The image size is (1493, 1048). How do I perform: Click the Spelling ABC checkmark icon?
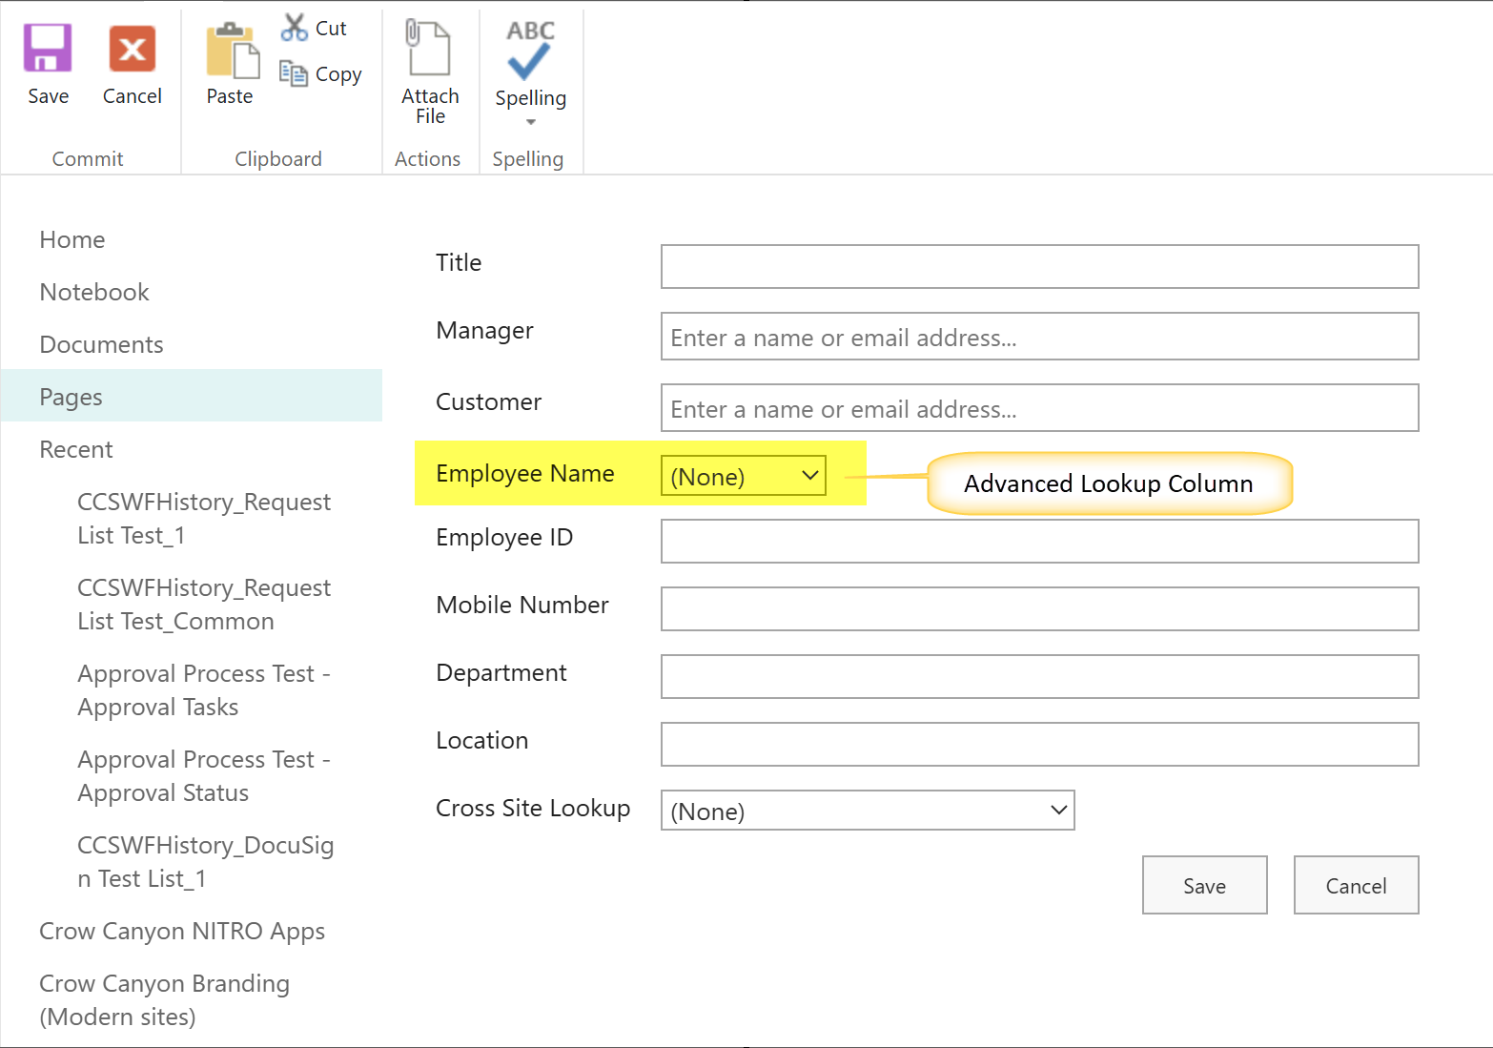530,50
